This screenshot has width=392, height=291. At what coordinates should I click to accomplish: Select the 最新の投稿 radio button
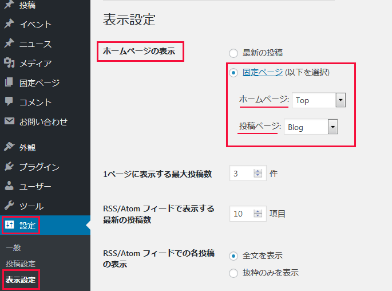tap(233, 53)
